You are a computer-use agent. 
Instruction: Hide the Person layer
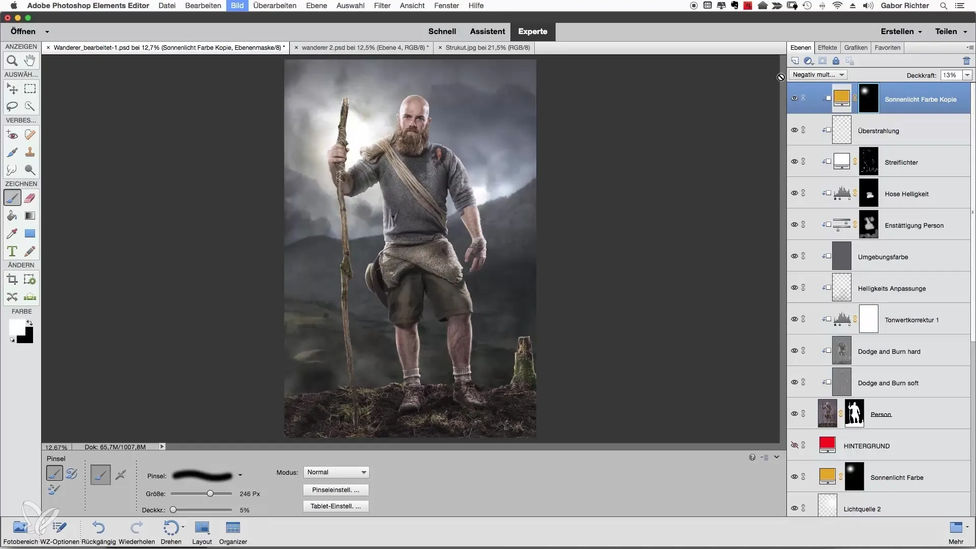click(x=795, y=413)
